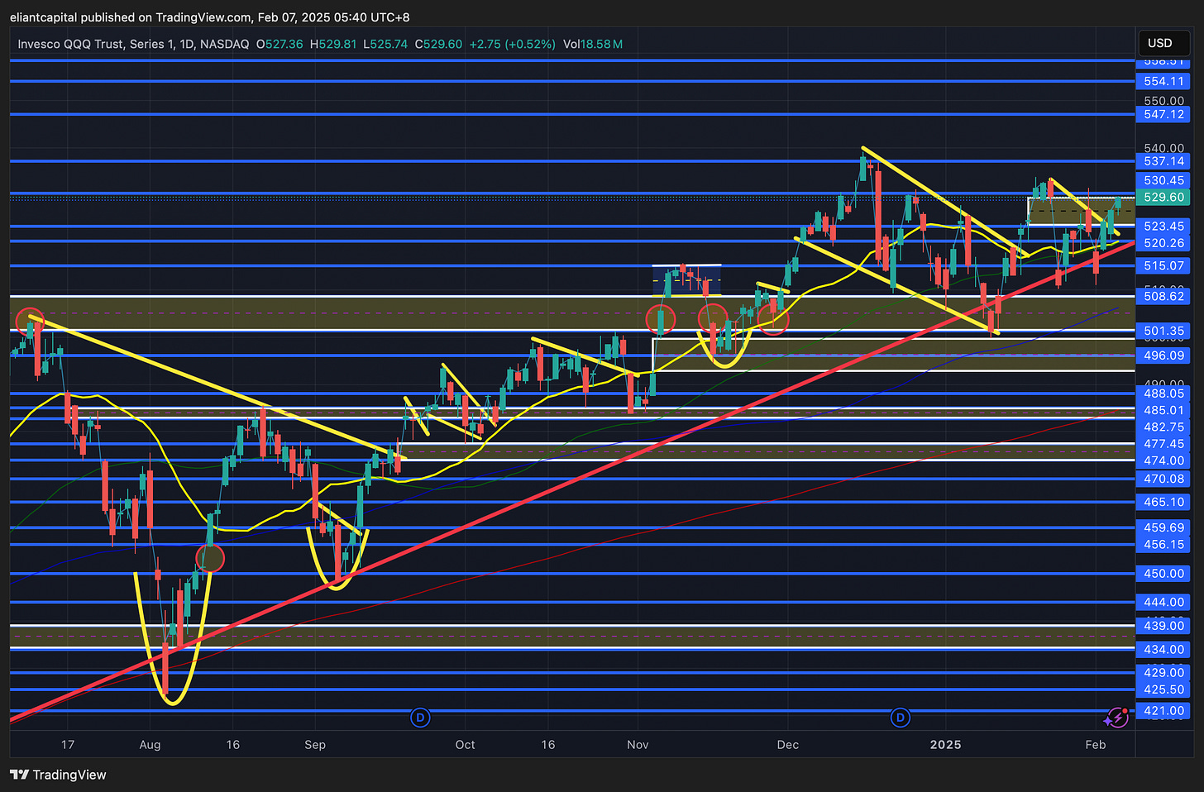Select the 547.12 price level label
The image size is (1204, 792).
(1164, 114)
